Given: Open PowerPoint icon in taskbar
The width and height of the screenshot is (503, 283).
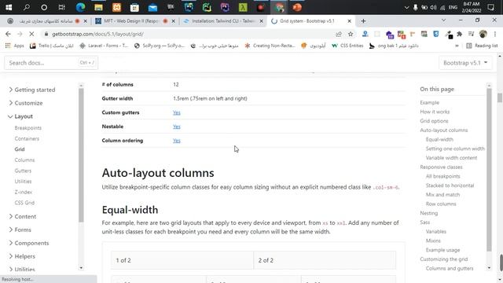Looking at the screenshot, I should pyautogui.click(x=297, y=7).
